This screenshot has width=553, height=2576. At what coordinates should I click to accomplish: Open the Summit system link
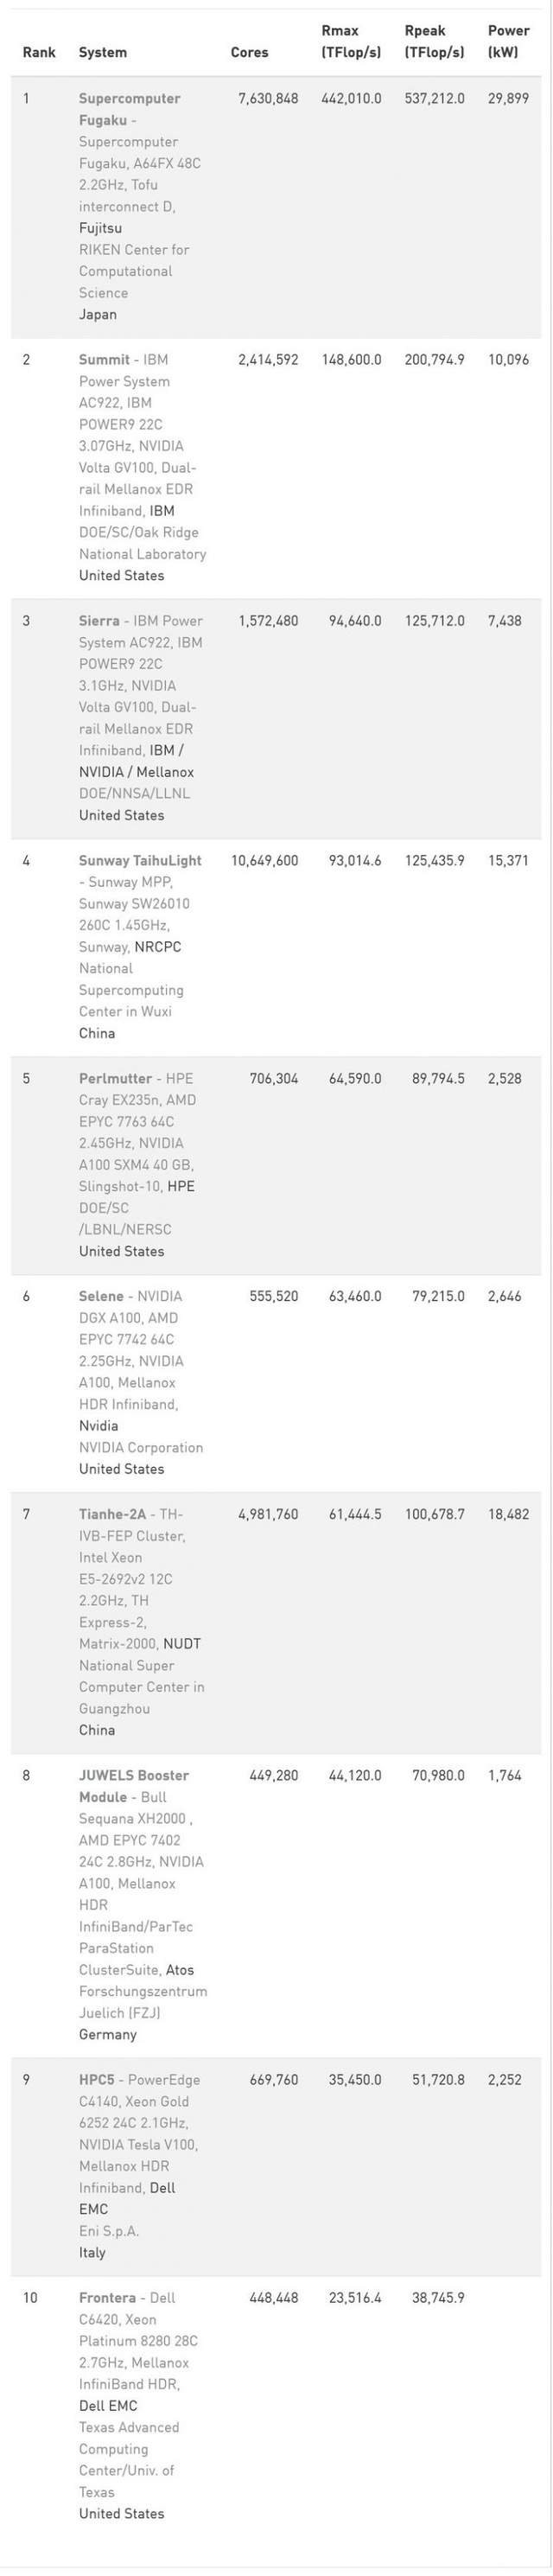[x=104, y=360]
